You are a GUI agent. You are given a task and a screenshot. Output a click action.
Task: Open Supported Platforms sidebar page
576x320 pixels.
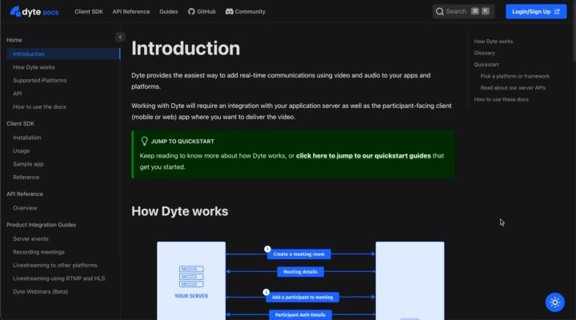click(x=39, y=80)
